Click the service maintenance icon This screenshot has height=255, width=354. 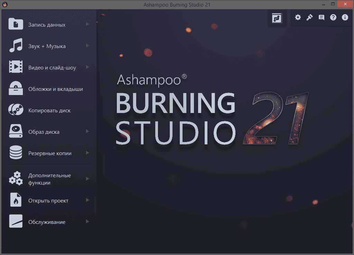16,221
